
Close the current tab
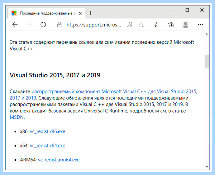coord(80,13)
